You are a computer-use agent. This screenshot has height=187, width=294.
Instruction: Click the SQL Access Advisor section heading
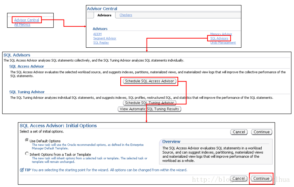(x=27, y=66)
